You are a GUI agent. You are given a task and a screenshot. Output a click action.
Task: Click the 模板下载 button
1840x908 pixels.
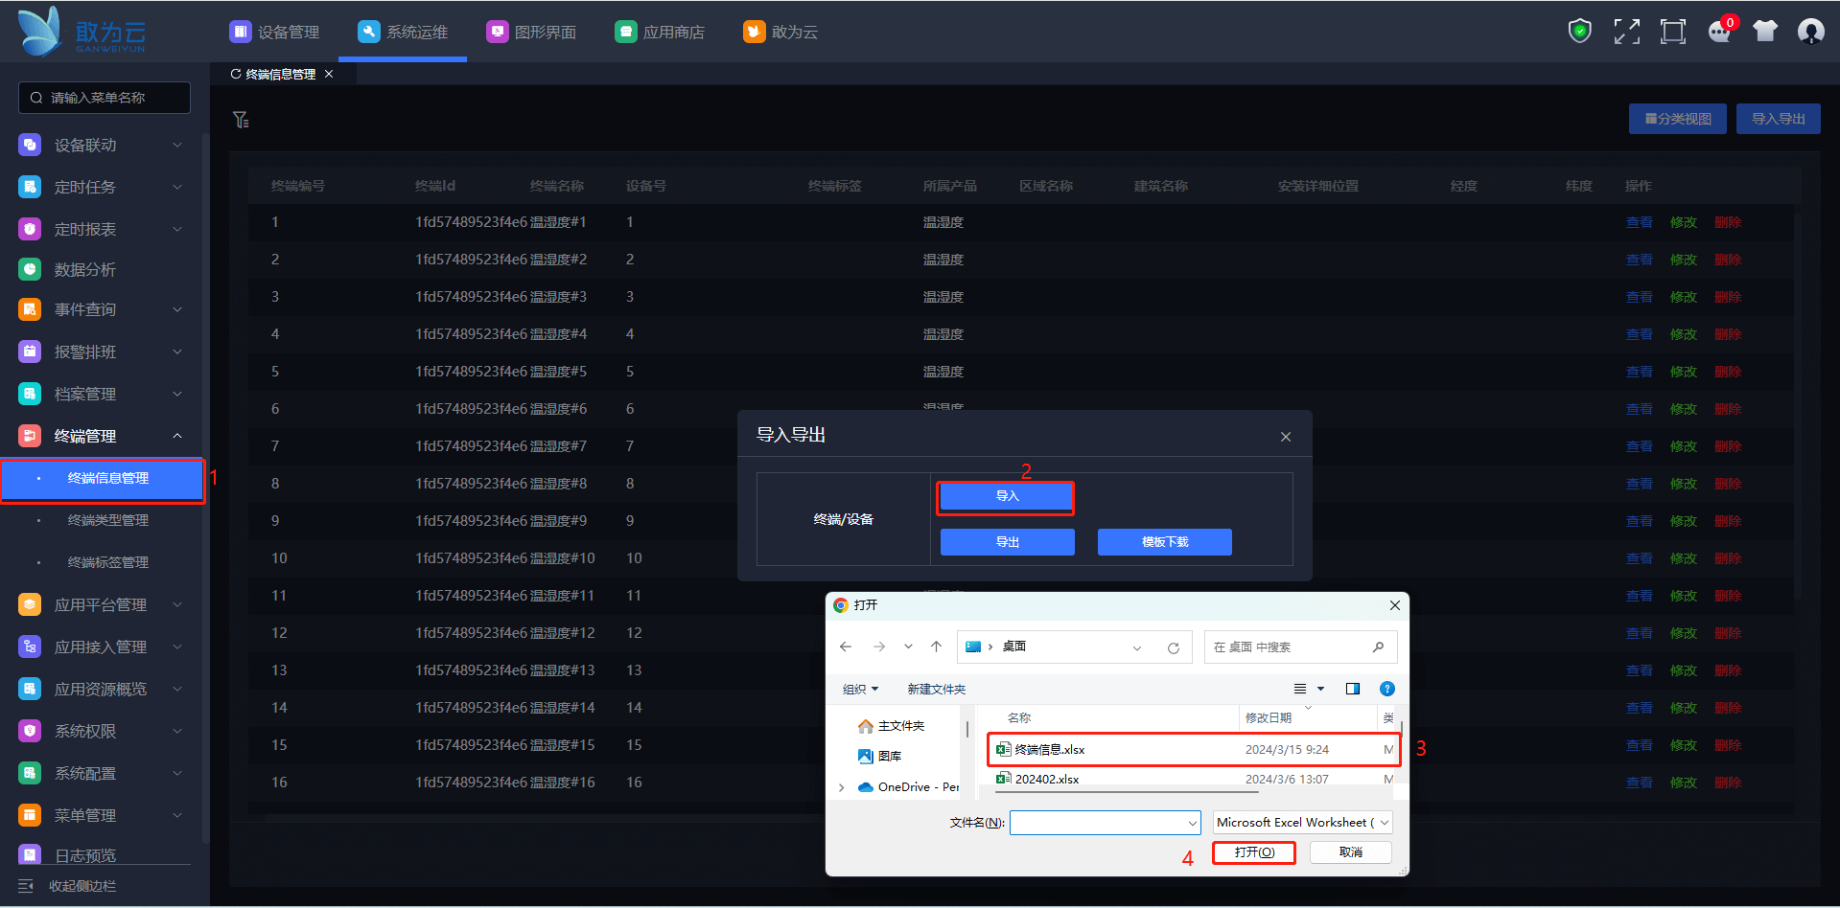[1164, 542]
